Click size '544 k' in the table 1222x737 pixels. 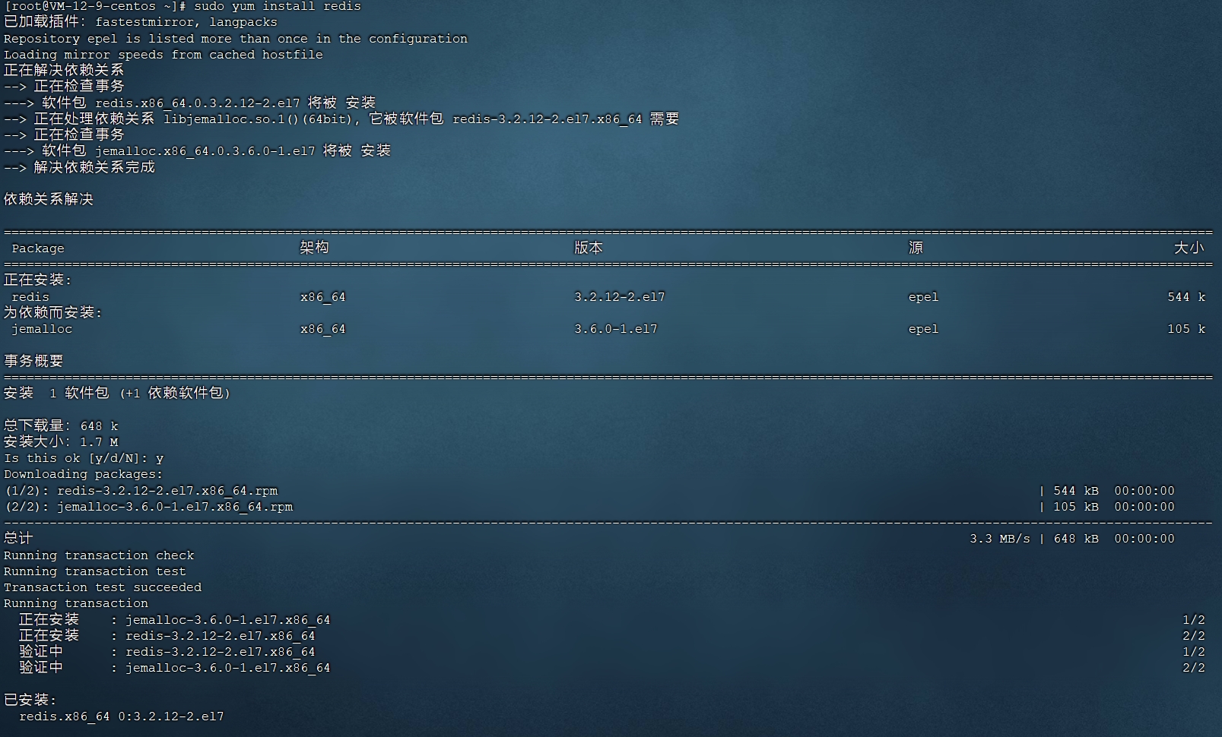coord(1186,297)
